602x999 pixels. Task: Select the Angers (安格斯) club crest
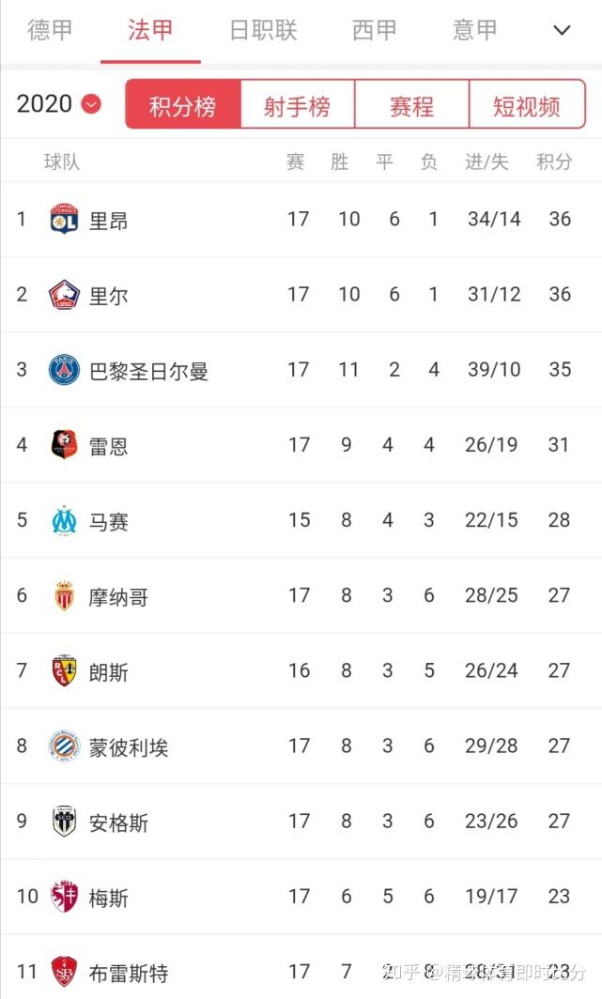pyautogui.click(x=63, y=821)
